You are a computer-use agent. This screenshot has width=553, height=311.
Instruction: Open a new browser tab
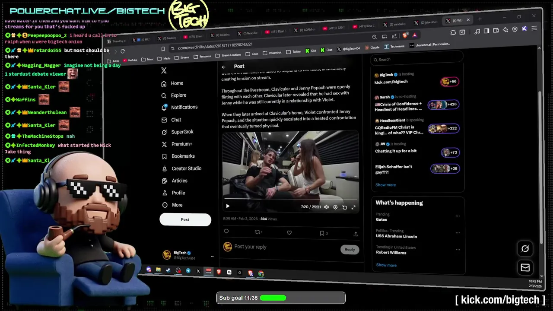[x=480, y=19]
